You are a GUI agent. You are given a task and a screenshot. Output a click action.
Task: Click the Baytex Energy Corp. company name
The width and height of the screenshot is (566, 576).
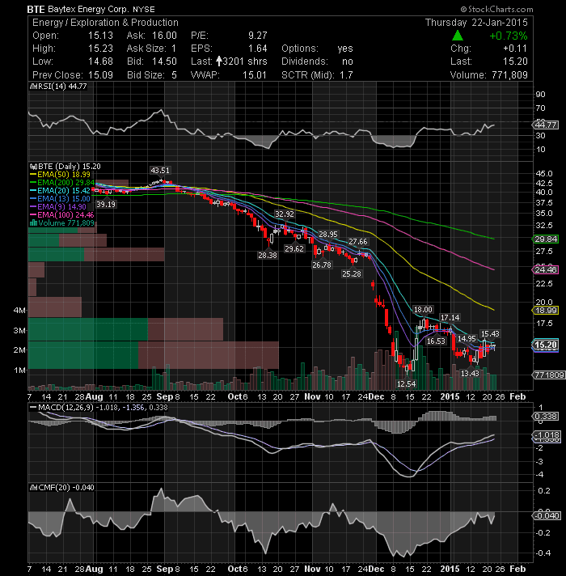[89, 9]
